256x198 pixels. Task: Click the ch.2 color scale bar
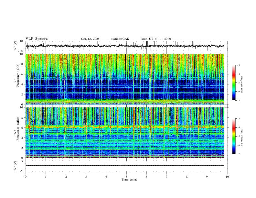(234, 136)
